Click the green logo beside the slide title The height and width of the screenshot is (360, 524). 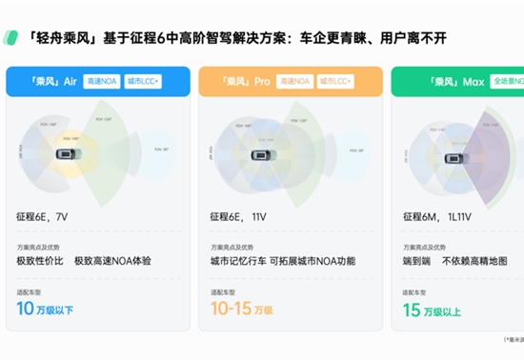point(10,38)
